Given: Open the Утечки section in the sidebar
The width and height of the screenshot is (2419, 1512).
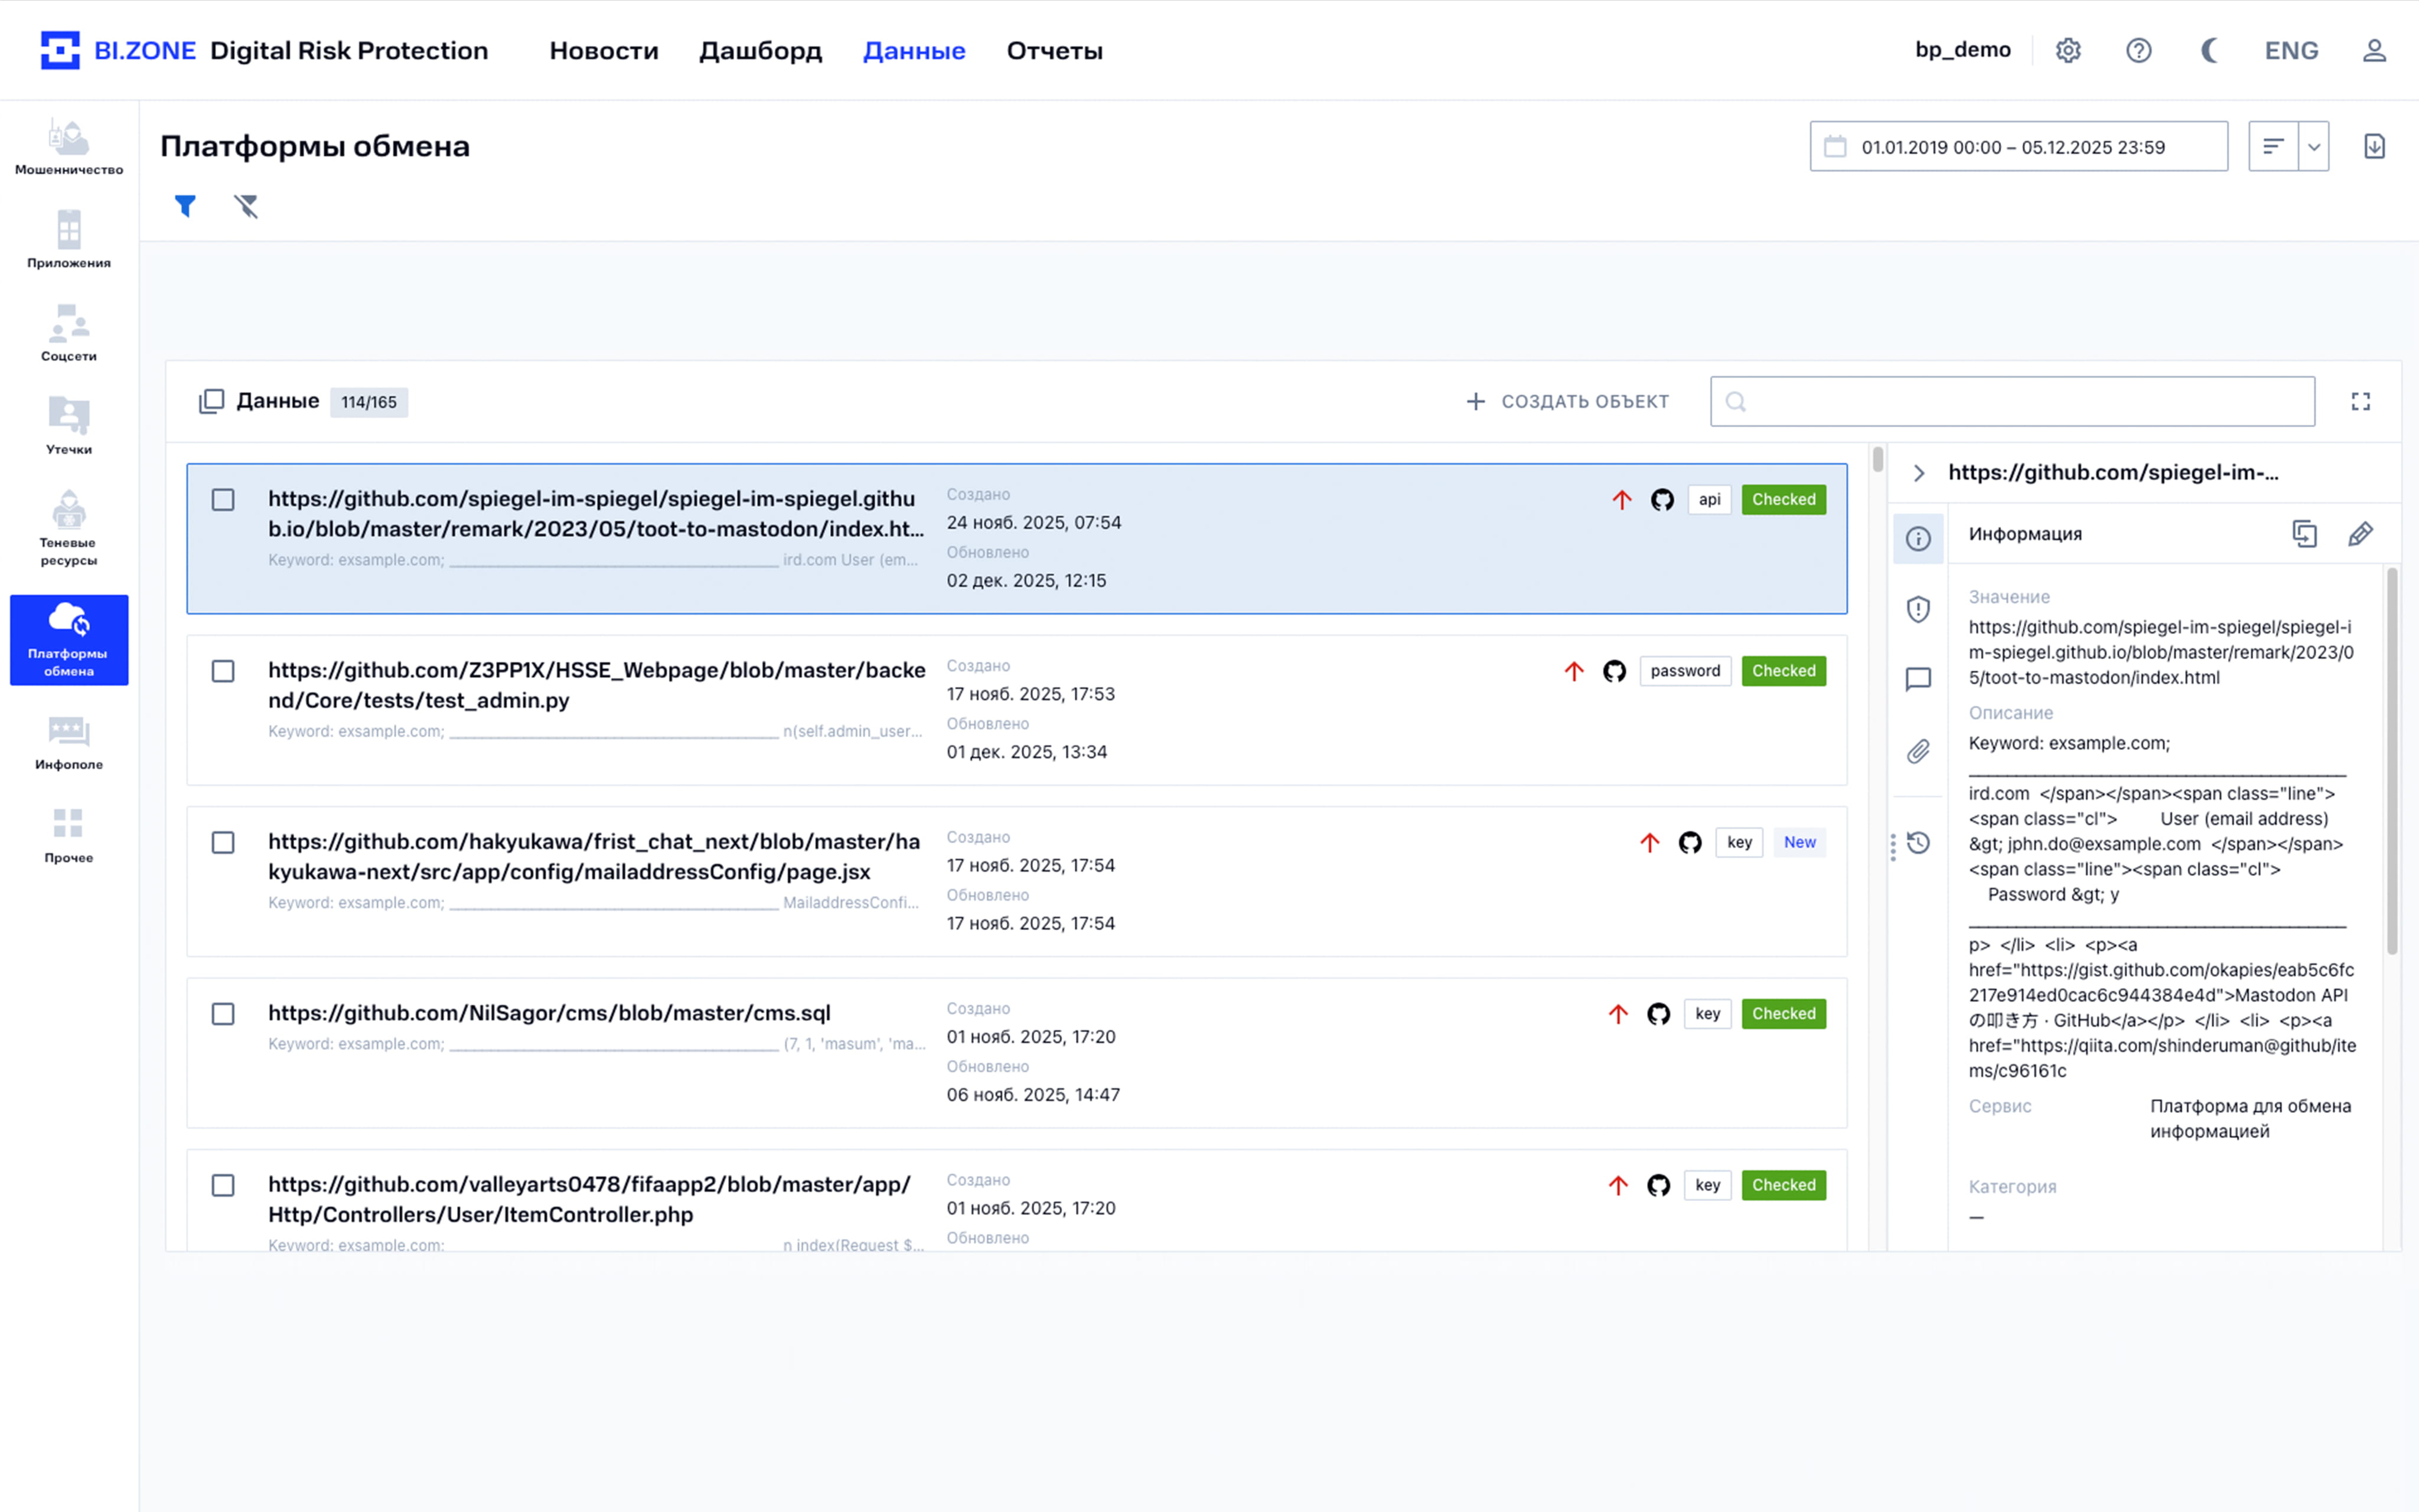Looking at the screenshot, I should point(68,425).
